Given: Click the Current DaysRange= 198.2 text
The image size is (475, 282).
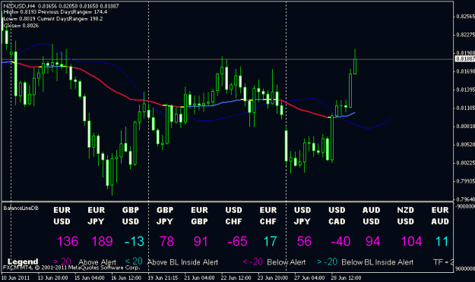Looking at the screenshot, I should click(x=70, y=19).
